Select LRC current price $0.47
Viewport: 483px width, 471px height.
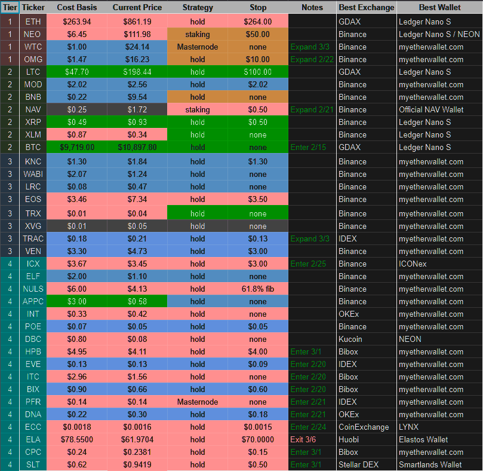[137, 187]
